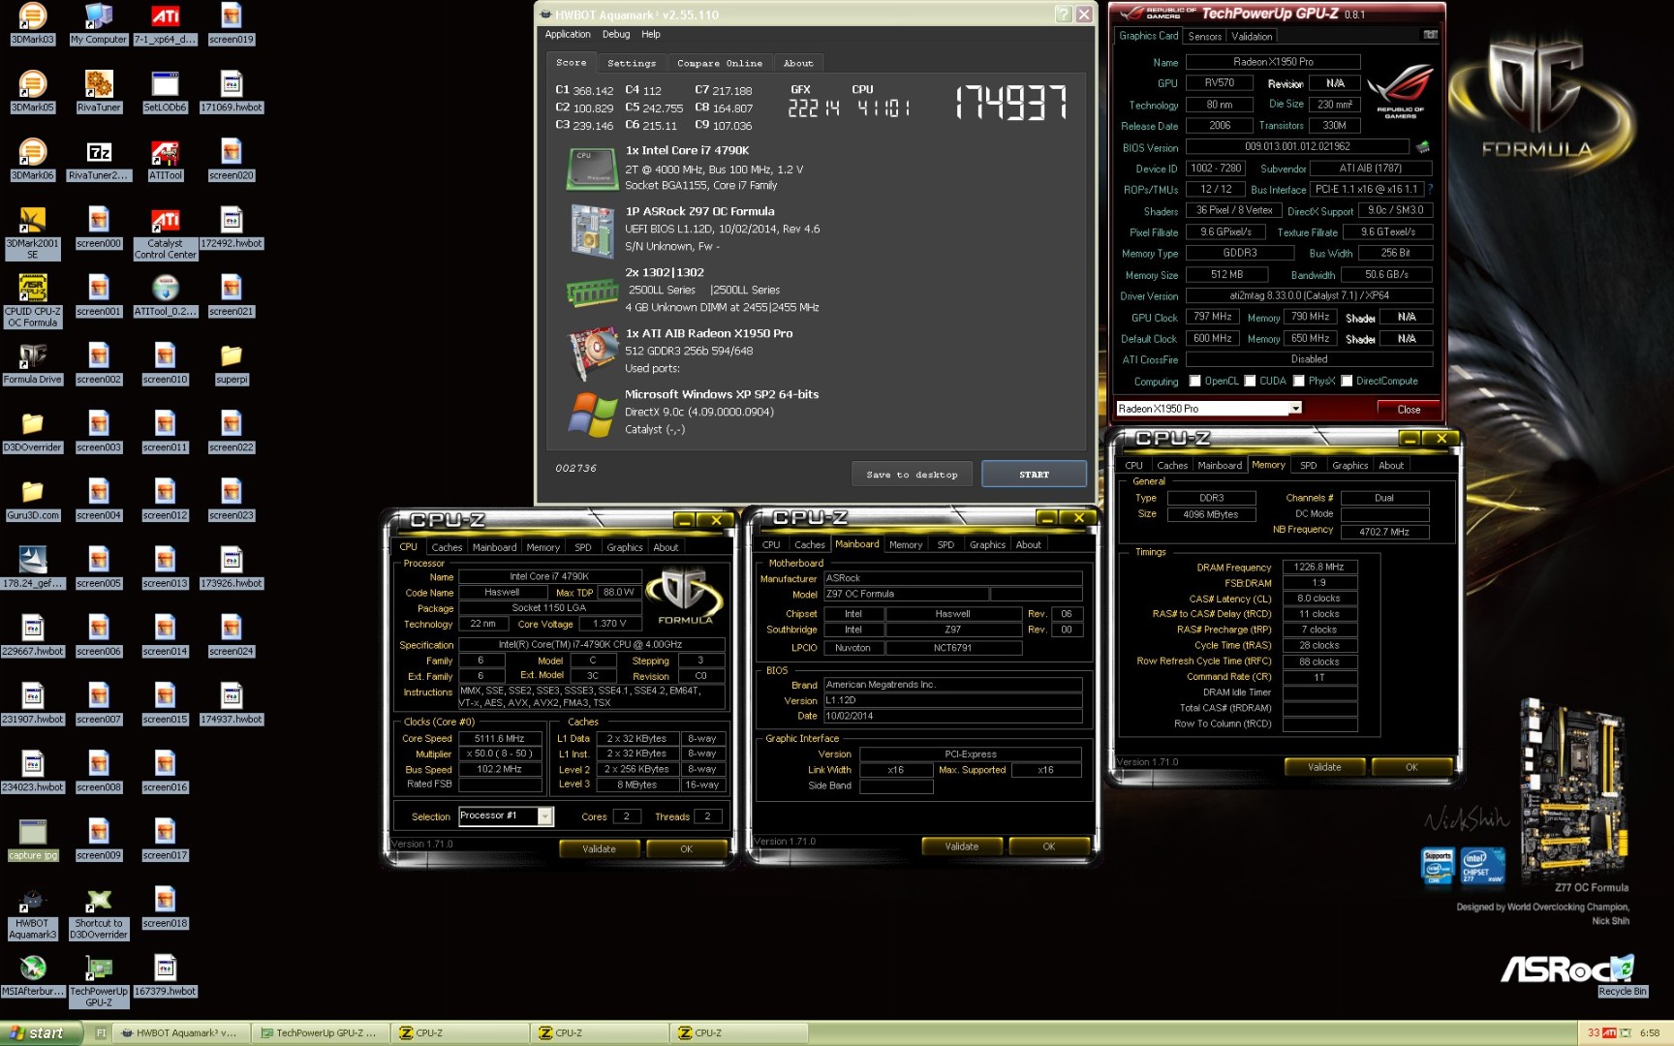Click Validate in CPU-Z CPU window

[x=599, y=848]
